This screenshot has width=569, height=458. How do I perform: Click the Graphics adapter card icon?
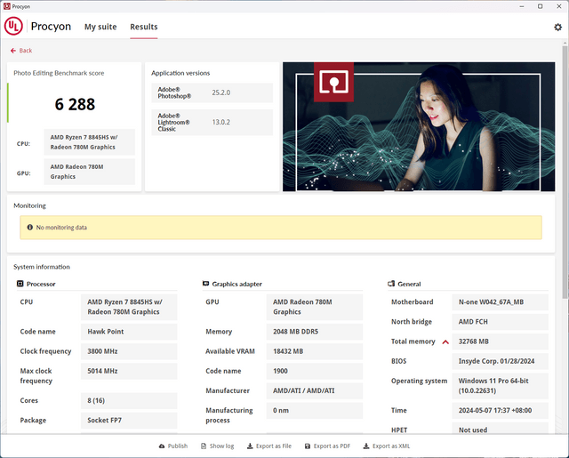pyautogui.click(x=205, y=284)
